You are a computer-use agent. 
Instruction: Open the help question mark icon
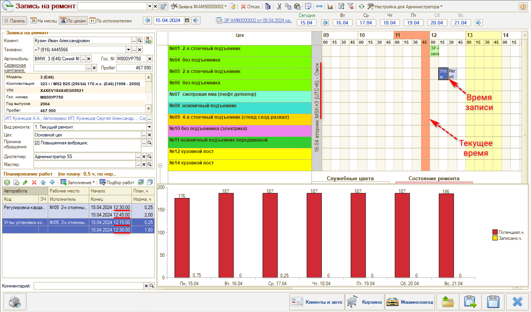tap(522, 6)
